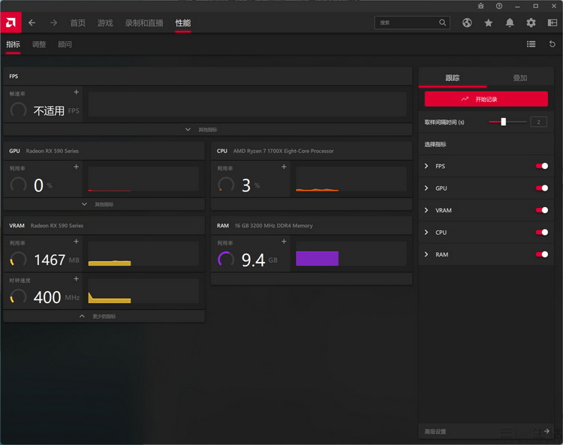This screenshot has height=445, width=563.
Task: Click plus on GPU utilization tile
Action: 76,167
